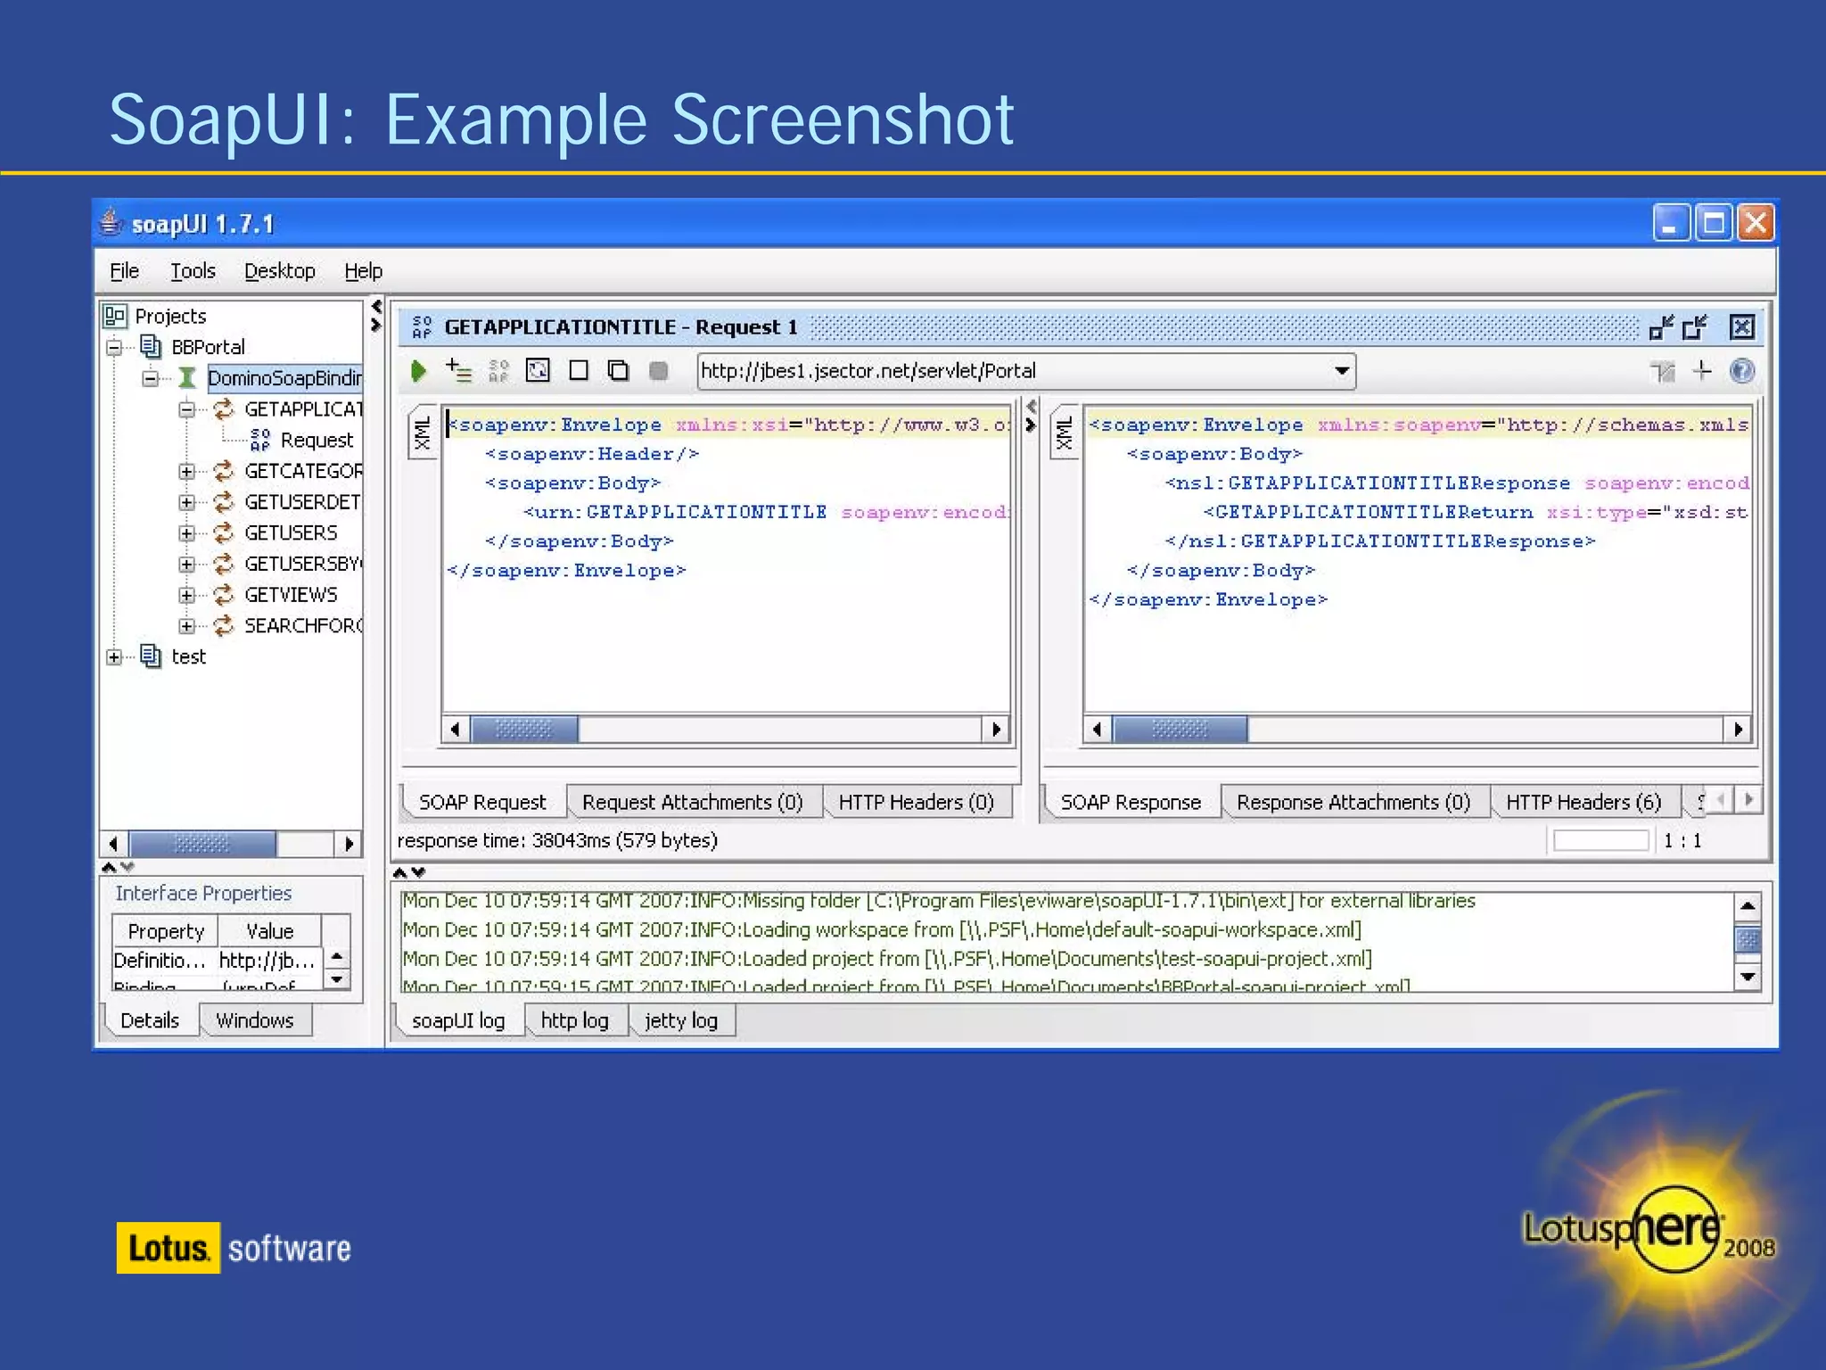Click collapse arrows above Interface Properties
This screenshot has width=1826, height=1370.
(x=118, y=867)
